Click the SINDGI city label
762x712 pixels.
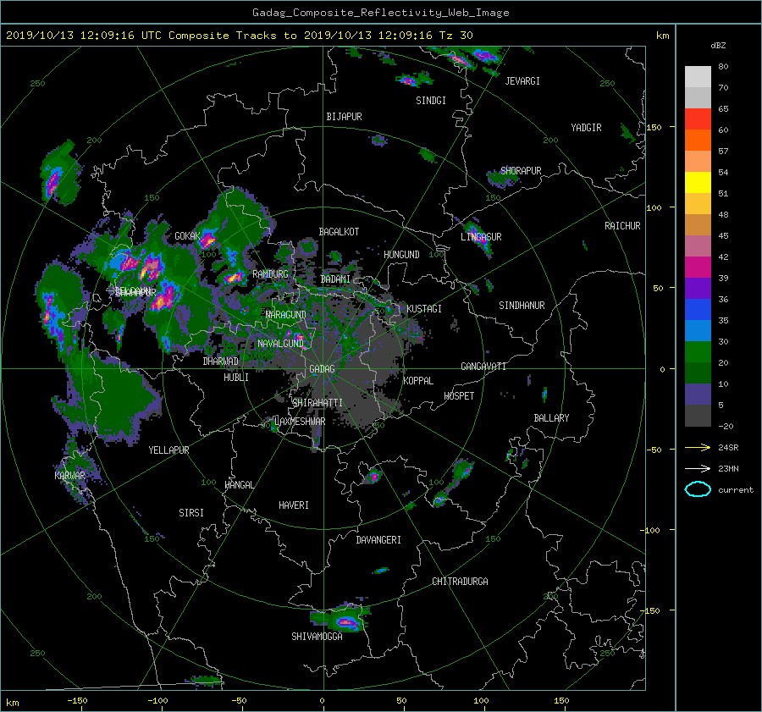click(431, 101)
